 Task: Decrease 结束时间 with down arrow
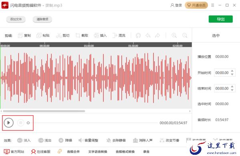pyautogui.click(x=232, y=90)
